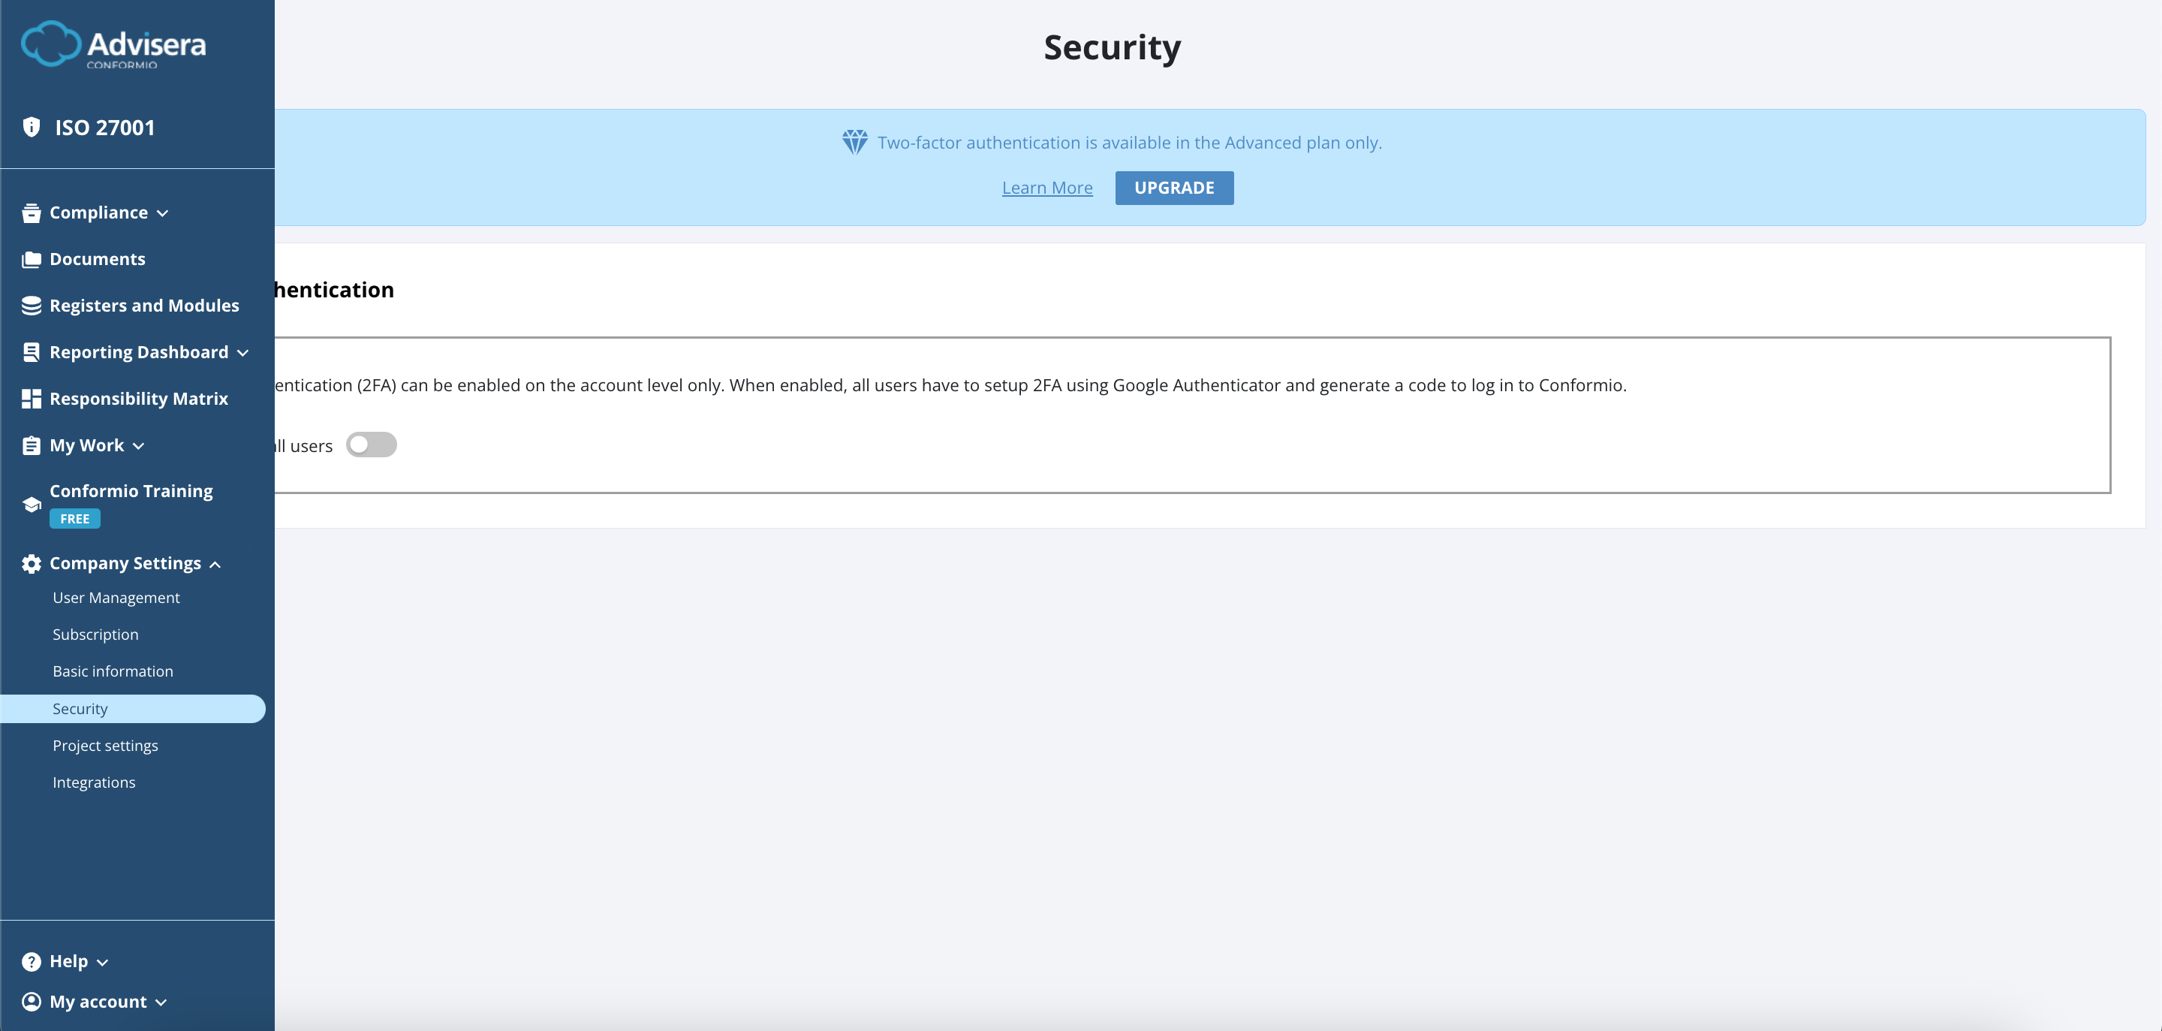Select the Subscription menu item

pos(95,634)
